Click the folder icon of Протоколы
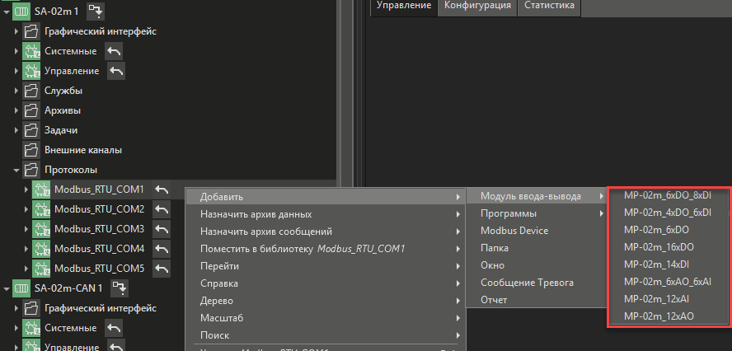The height and width of the screenshot is (351, 732). coord(30,170)
